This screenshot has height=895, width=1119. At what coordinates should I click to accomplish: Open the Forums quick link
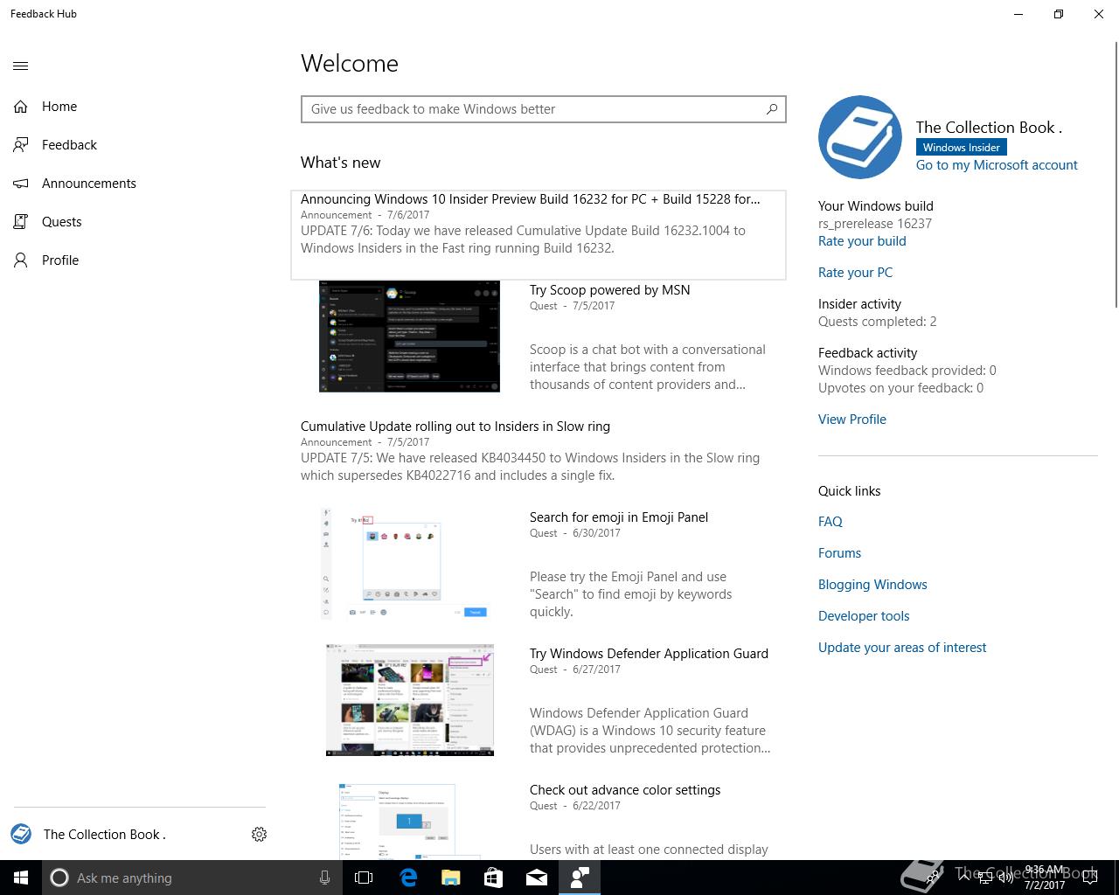839,553
